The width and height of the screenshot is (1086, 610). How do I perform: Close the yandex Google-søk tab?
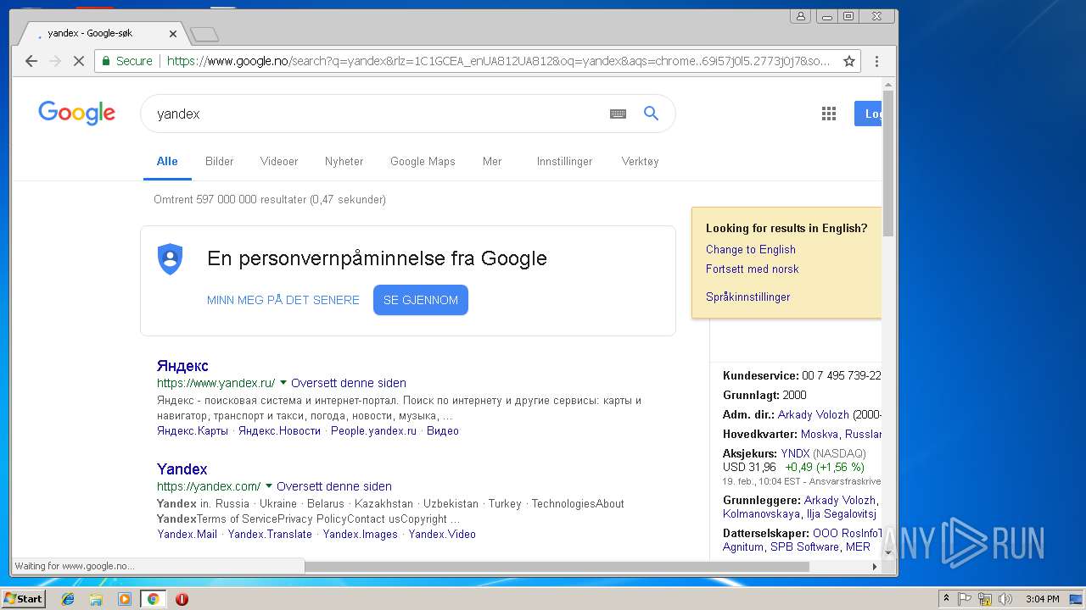(173, 34)
